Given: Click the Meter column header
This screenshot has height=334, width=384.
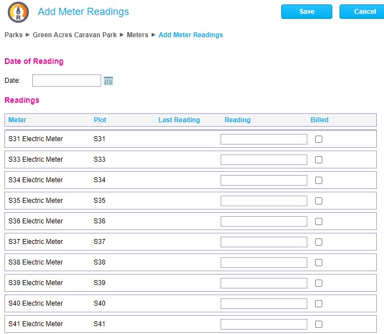Looking at the screenshot, I should coord(17,120).
